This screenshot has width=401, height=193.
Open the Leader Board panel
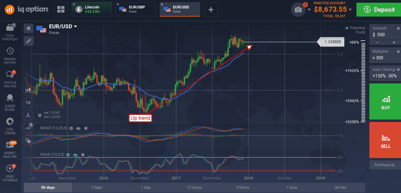pyautogui.click(x=10, y=103)
